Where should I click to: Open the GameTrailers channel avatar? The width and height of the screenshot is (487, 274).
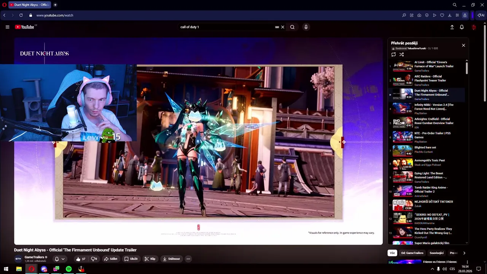18,259
